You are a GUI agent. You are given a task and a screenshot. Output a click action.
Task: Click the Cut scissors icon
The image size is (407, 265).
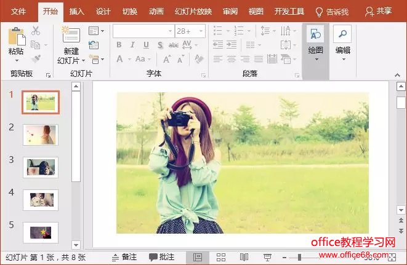(36, 31)
